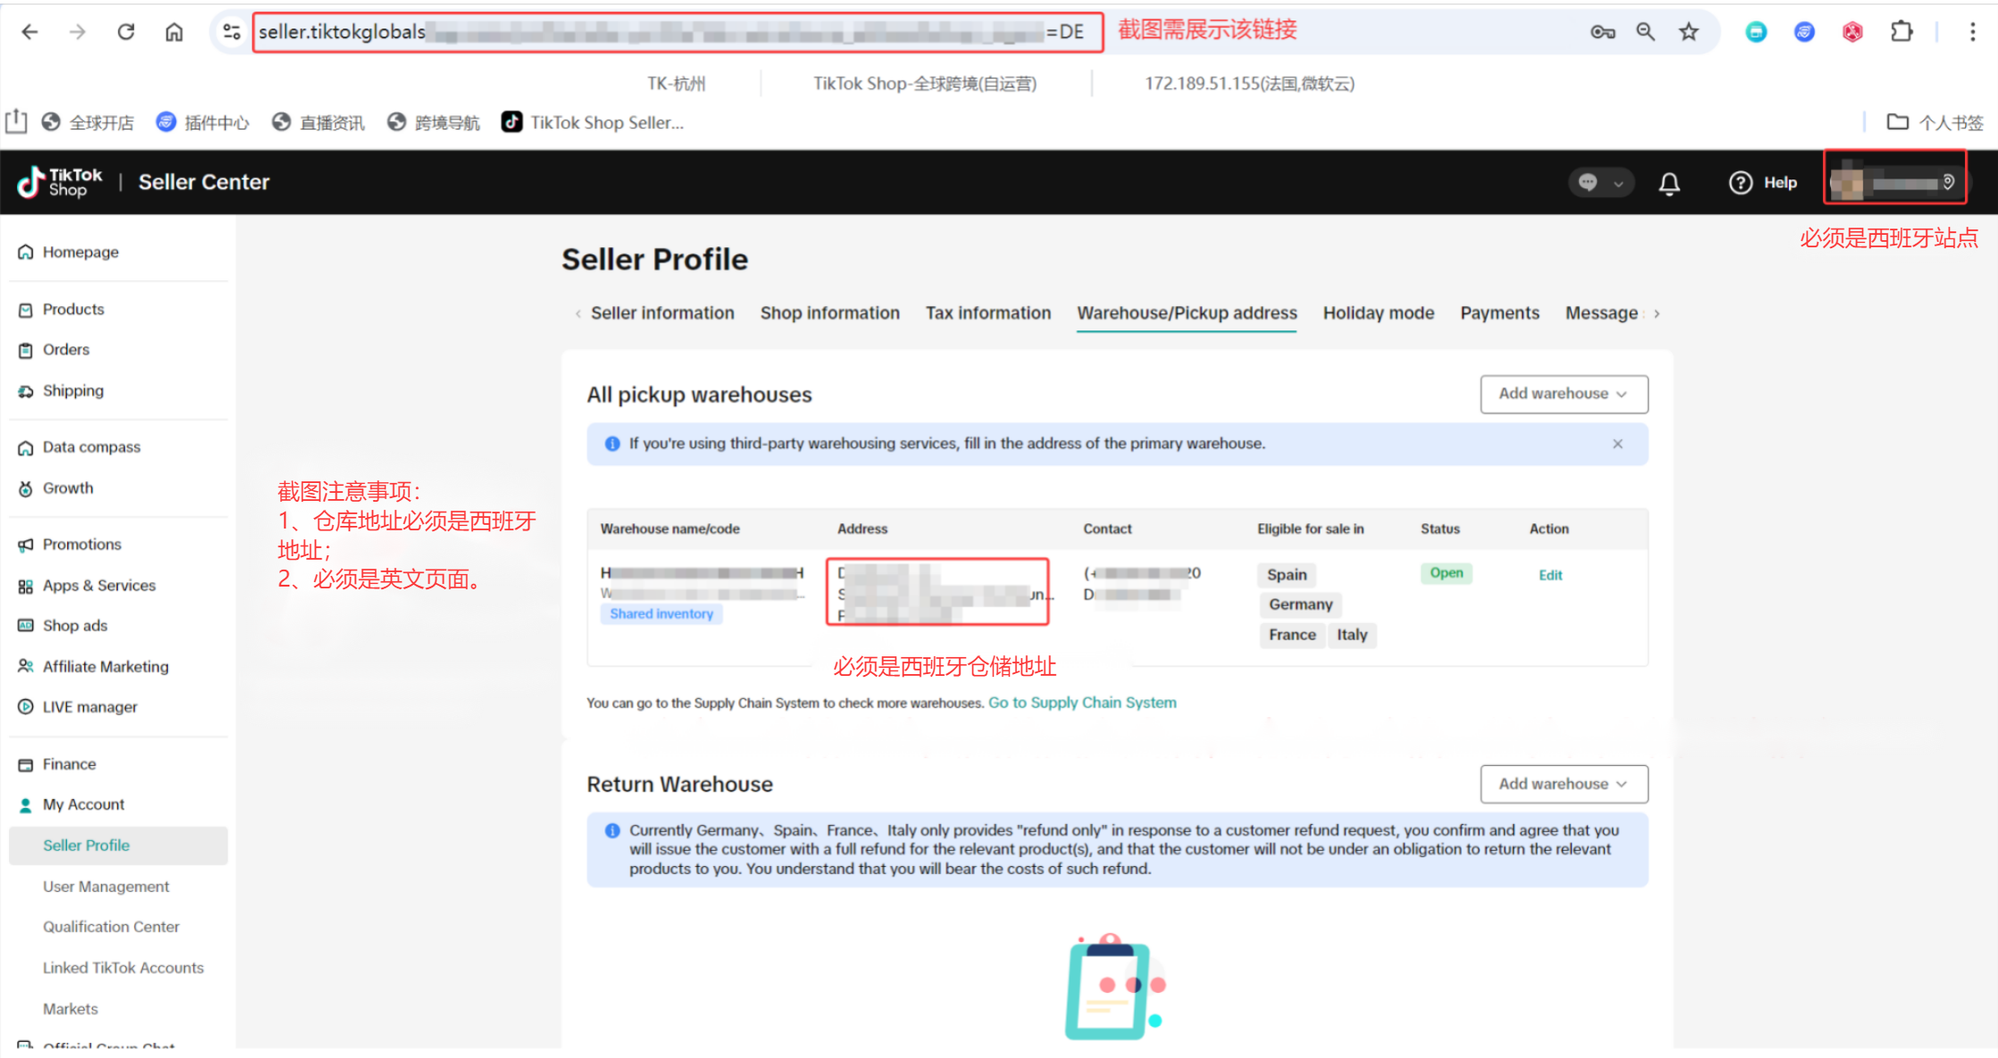Open Promotions in the sidebar
1998x1058 pixels.
point(82,545)
